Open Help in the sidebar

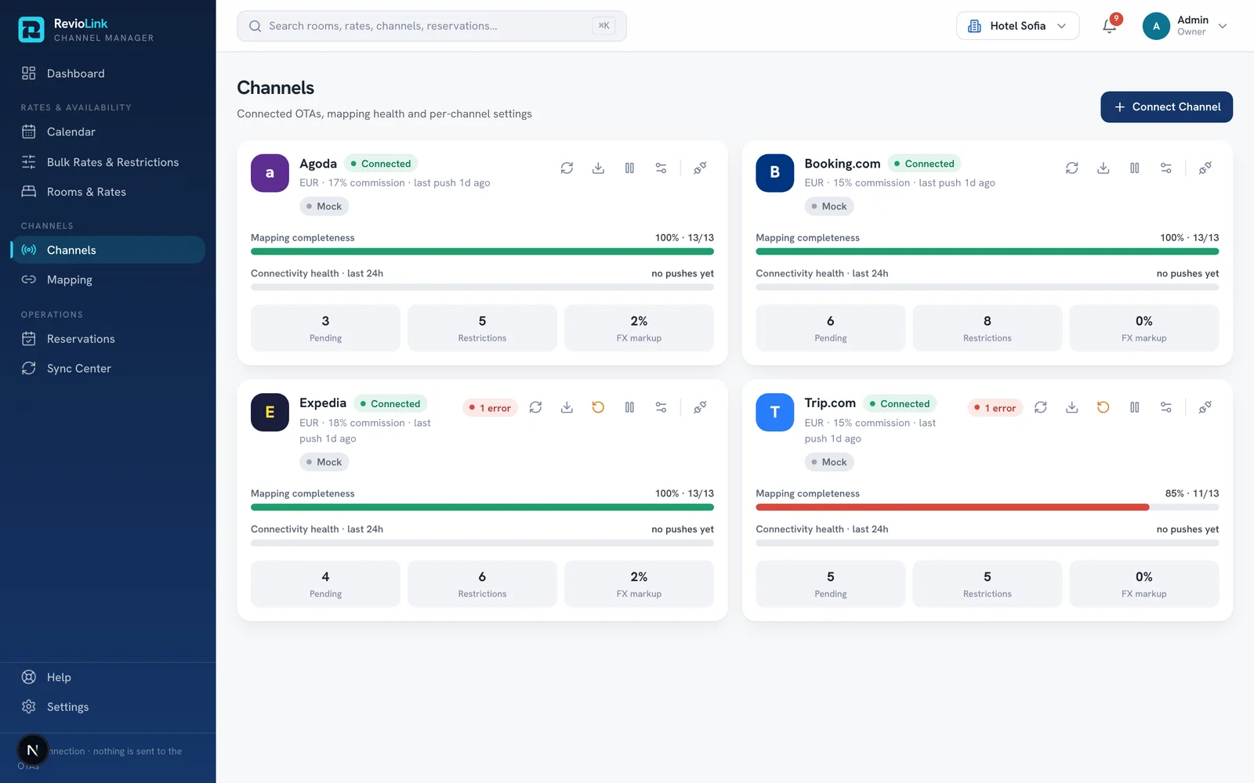point(107,677)
